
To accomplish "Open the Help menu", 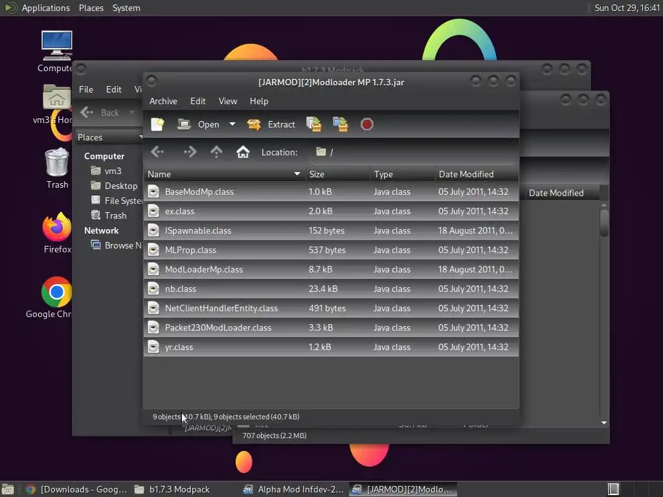I will (x=259, y=101).
